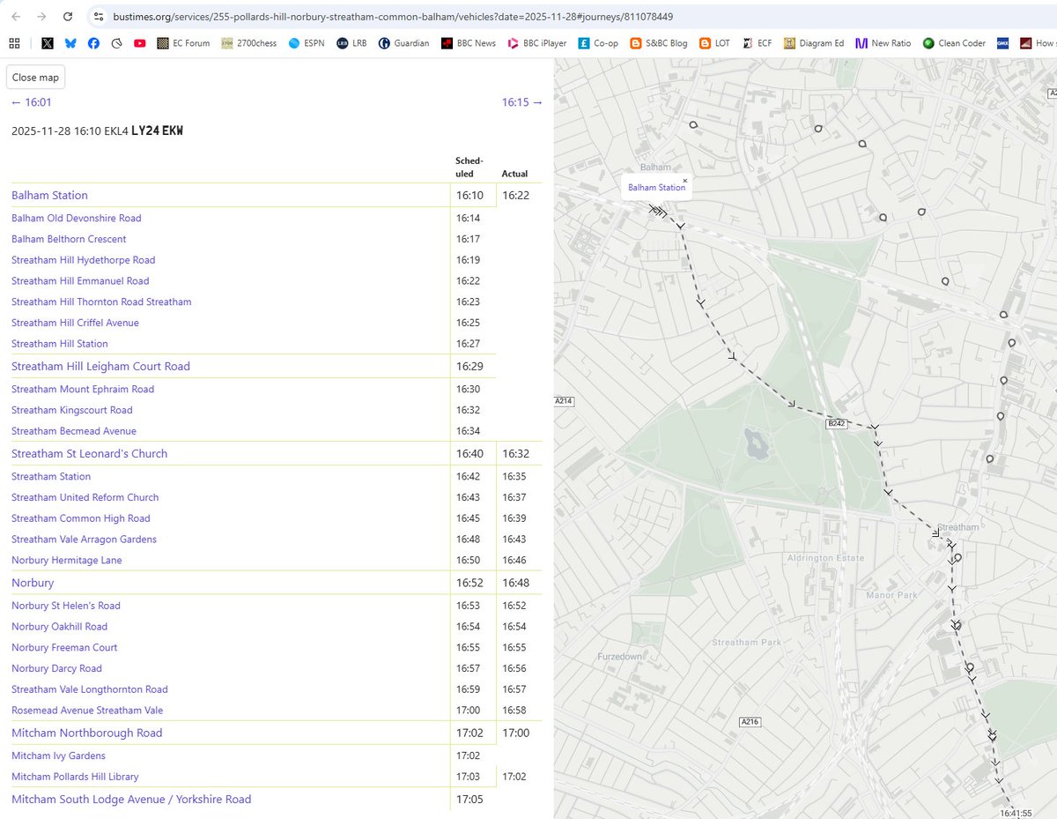Open the Guardian bookmark
1057x819 pixels.
[404, 42]
